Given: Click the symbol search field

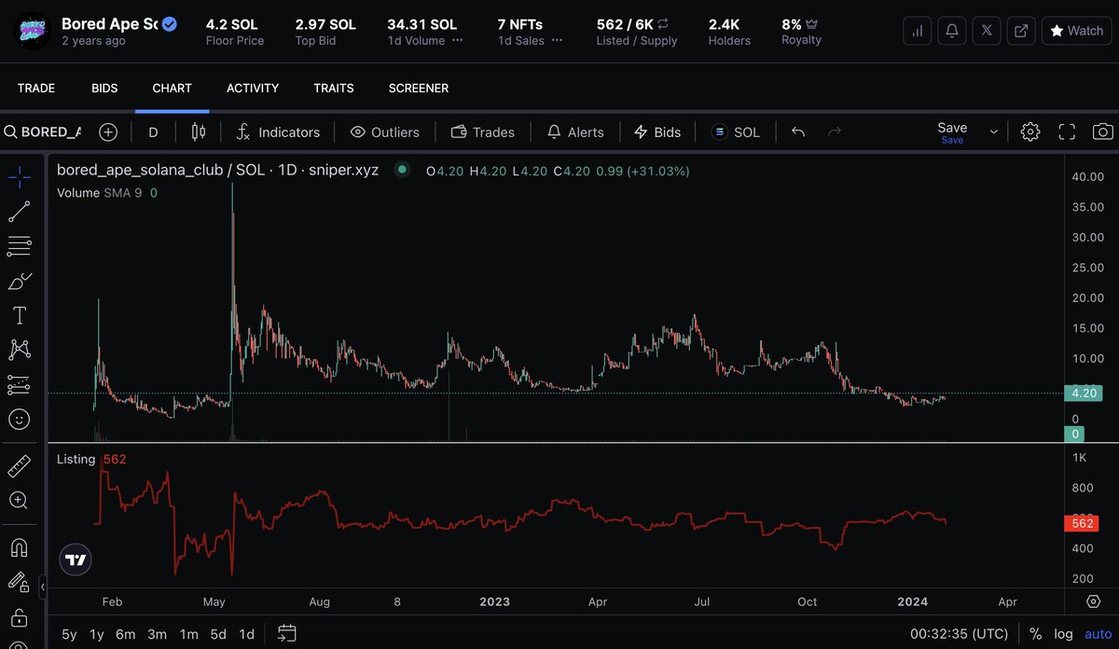Looking at the screenshot, I should click(43, 132).
